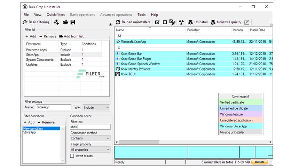Click the horizontal scrollbar thumb in app list

pyautogui.click(x=139, y=142)
